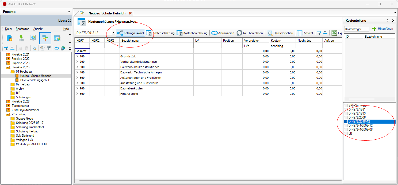Select the colored signpost toolbar icon

[x=45, y=38]
